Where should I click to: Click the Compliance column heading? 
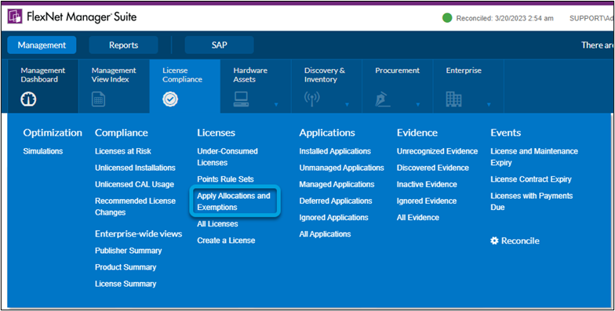[x=121, y=133]
